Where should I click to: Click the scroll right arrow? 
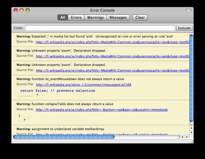click(x=187, y=137)
